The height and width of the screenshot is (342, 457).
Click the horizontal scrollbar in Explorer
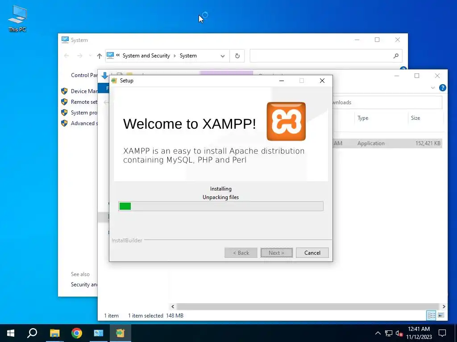[308, 306]
